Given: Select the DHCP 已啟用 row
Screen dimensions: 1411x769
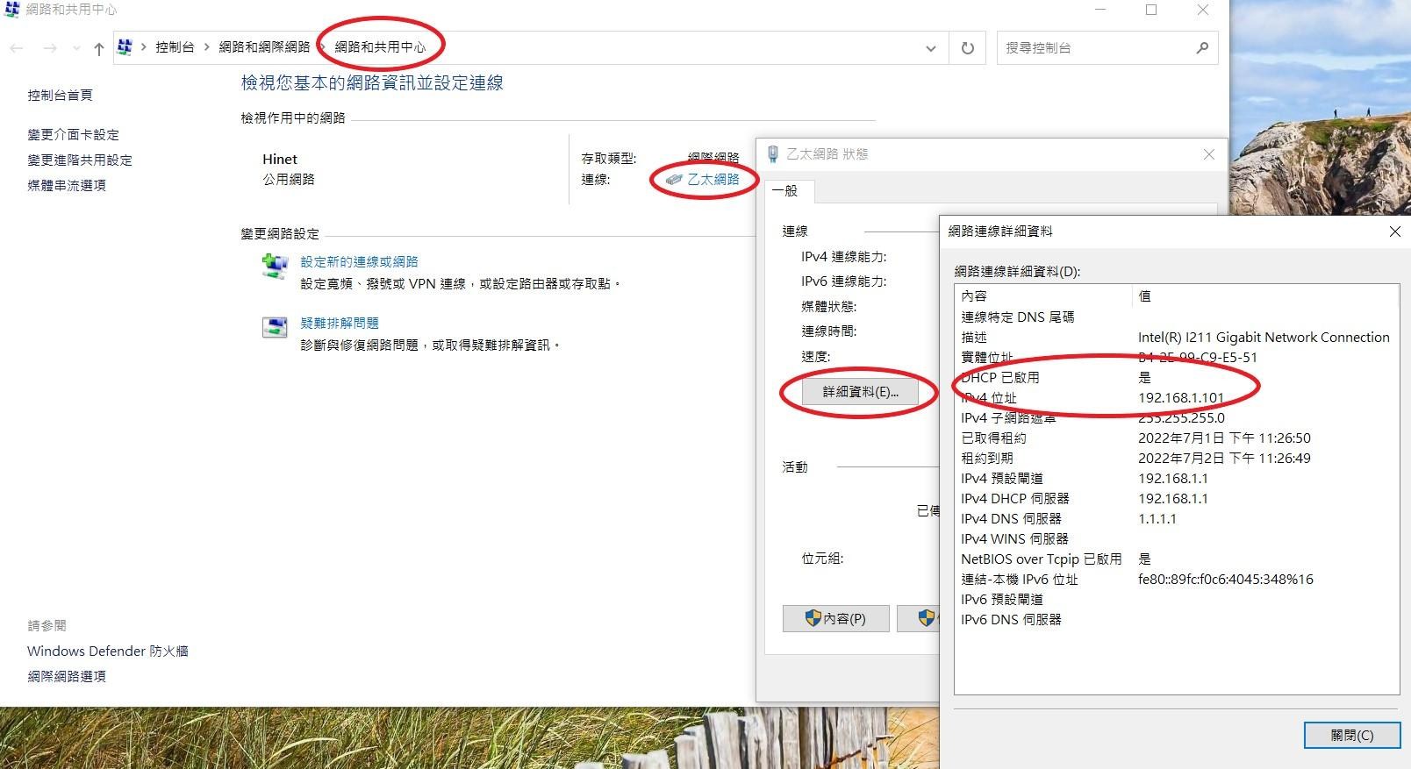Looking at the screenshot, I should (1176, 377).
